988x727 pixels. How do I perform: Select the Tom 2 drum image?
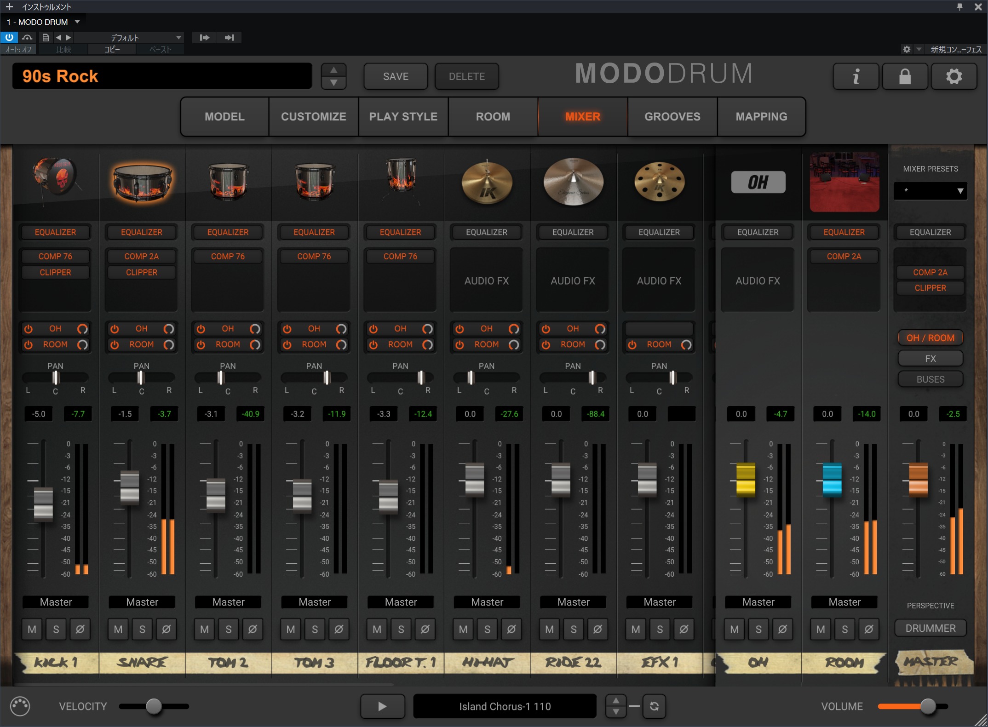click(x=228, y=182)
